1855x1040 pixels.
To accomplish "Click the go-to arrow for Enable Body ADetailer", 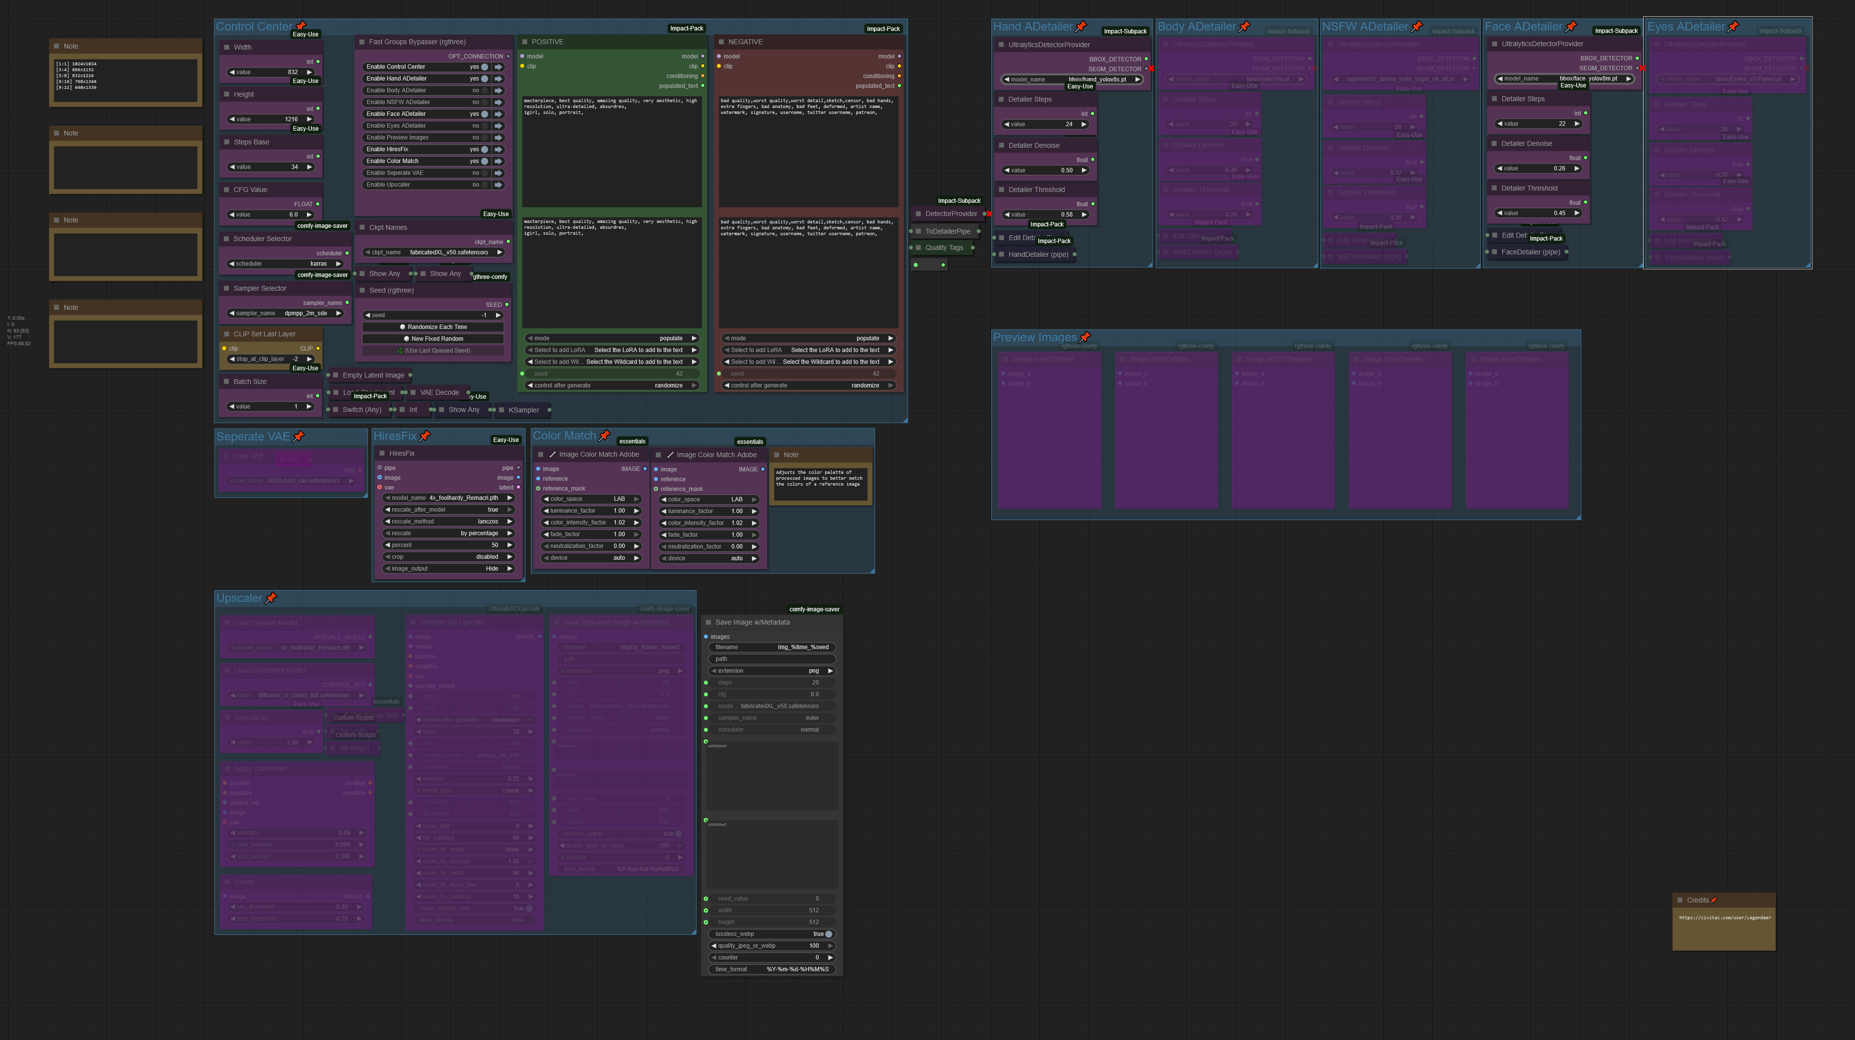I will (x=498, y=91).
